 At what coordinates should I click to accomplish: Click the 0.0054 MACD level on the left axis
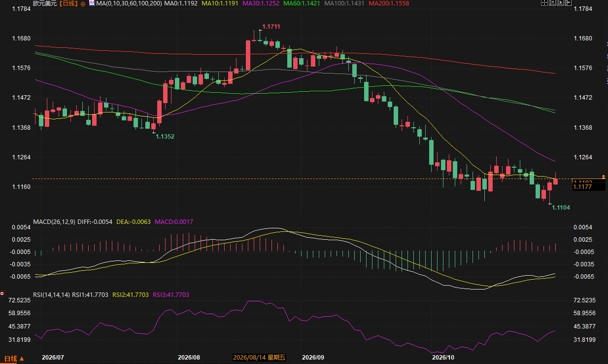21,227
